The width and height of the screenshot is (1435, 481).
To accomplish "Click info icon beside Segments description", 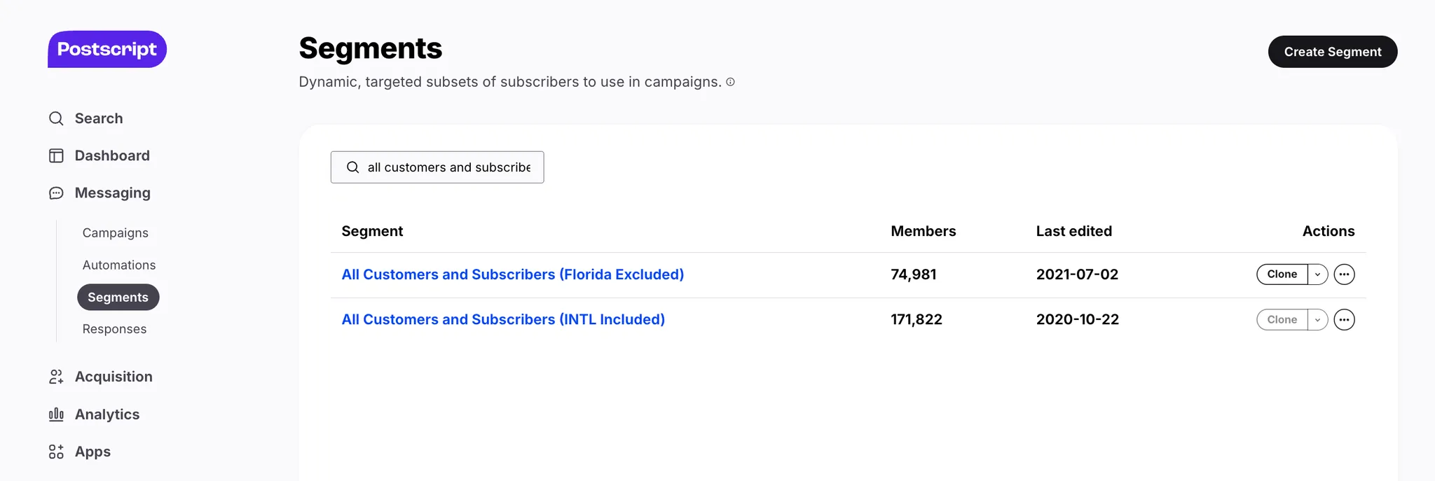I will 730,82.
